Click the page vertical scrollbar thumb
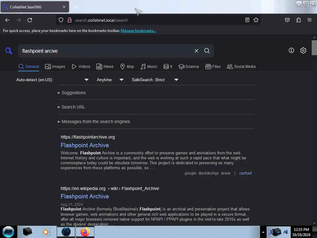317x238 pixels. pyautogui.click(x=314, y=48)
